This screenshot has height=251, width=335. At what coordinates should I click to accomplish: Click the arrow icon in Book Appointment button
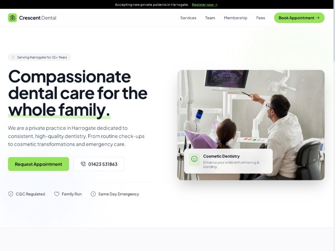(x=318, y=18)
